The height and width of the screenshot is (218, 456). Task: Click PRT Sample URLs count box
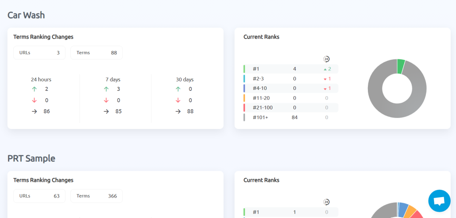pos(39,196)
